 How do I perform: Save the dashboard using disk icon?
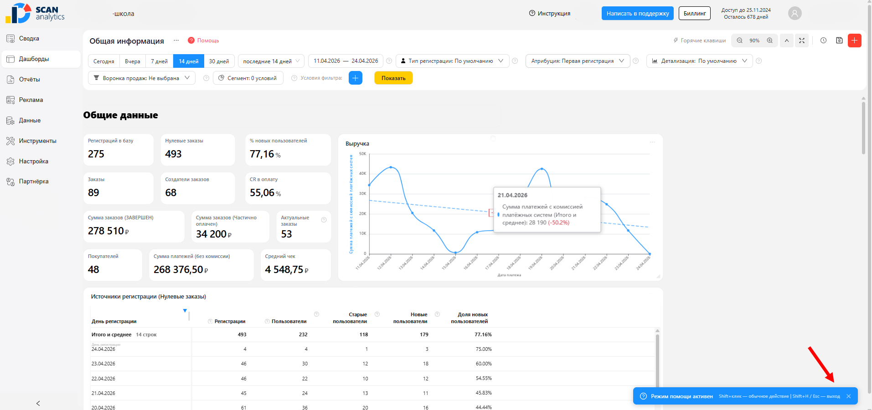point(839,40)
